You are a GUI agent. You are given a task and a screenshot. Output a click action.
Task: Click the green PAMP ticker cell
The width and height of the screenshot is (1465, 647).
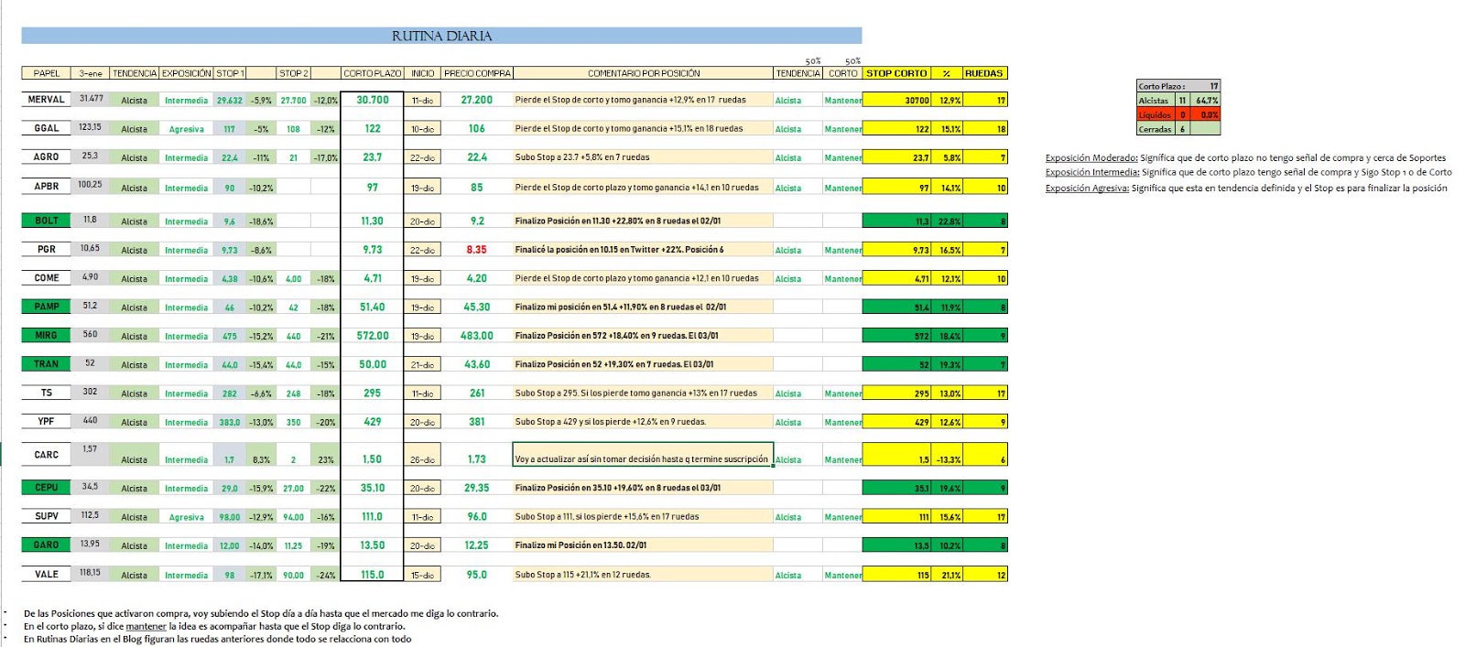tap(47, 307)
